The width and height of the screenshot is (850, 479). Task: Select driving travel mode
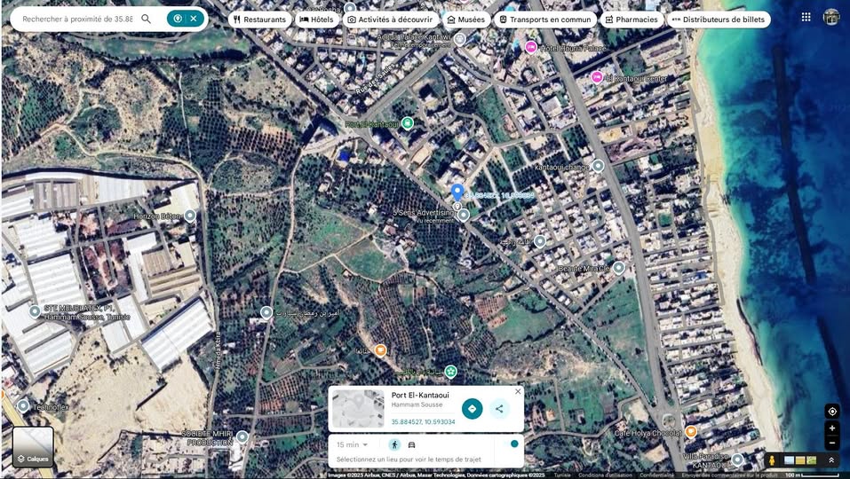pos(412,444)
